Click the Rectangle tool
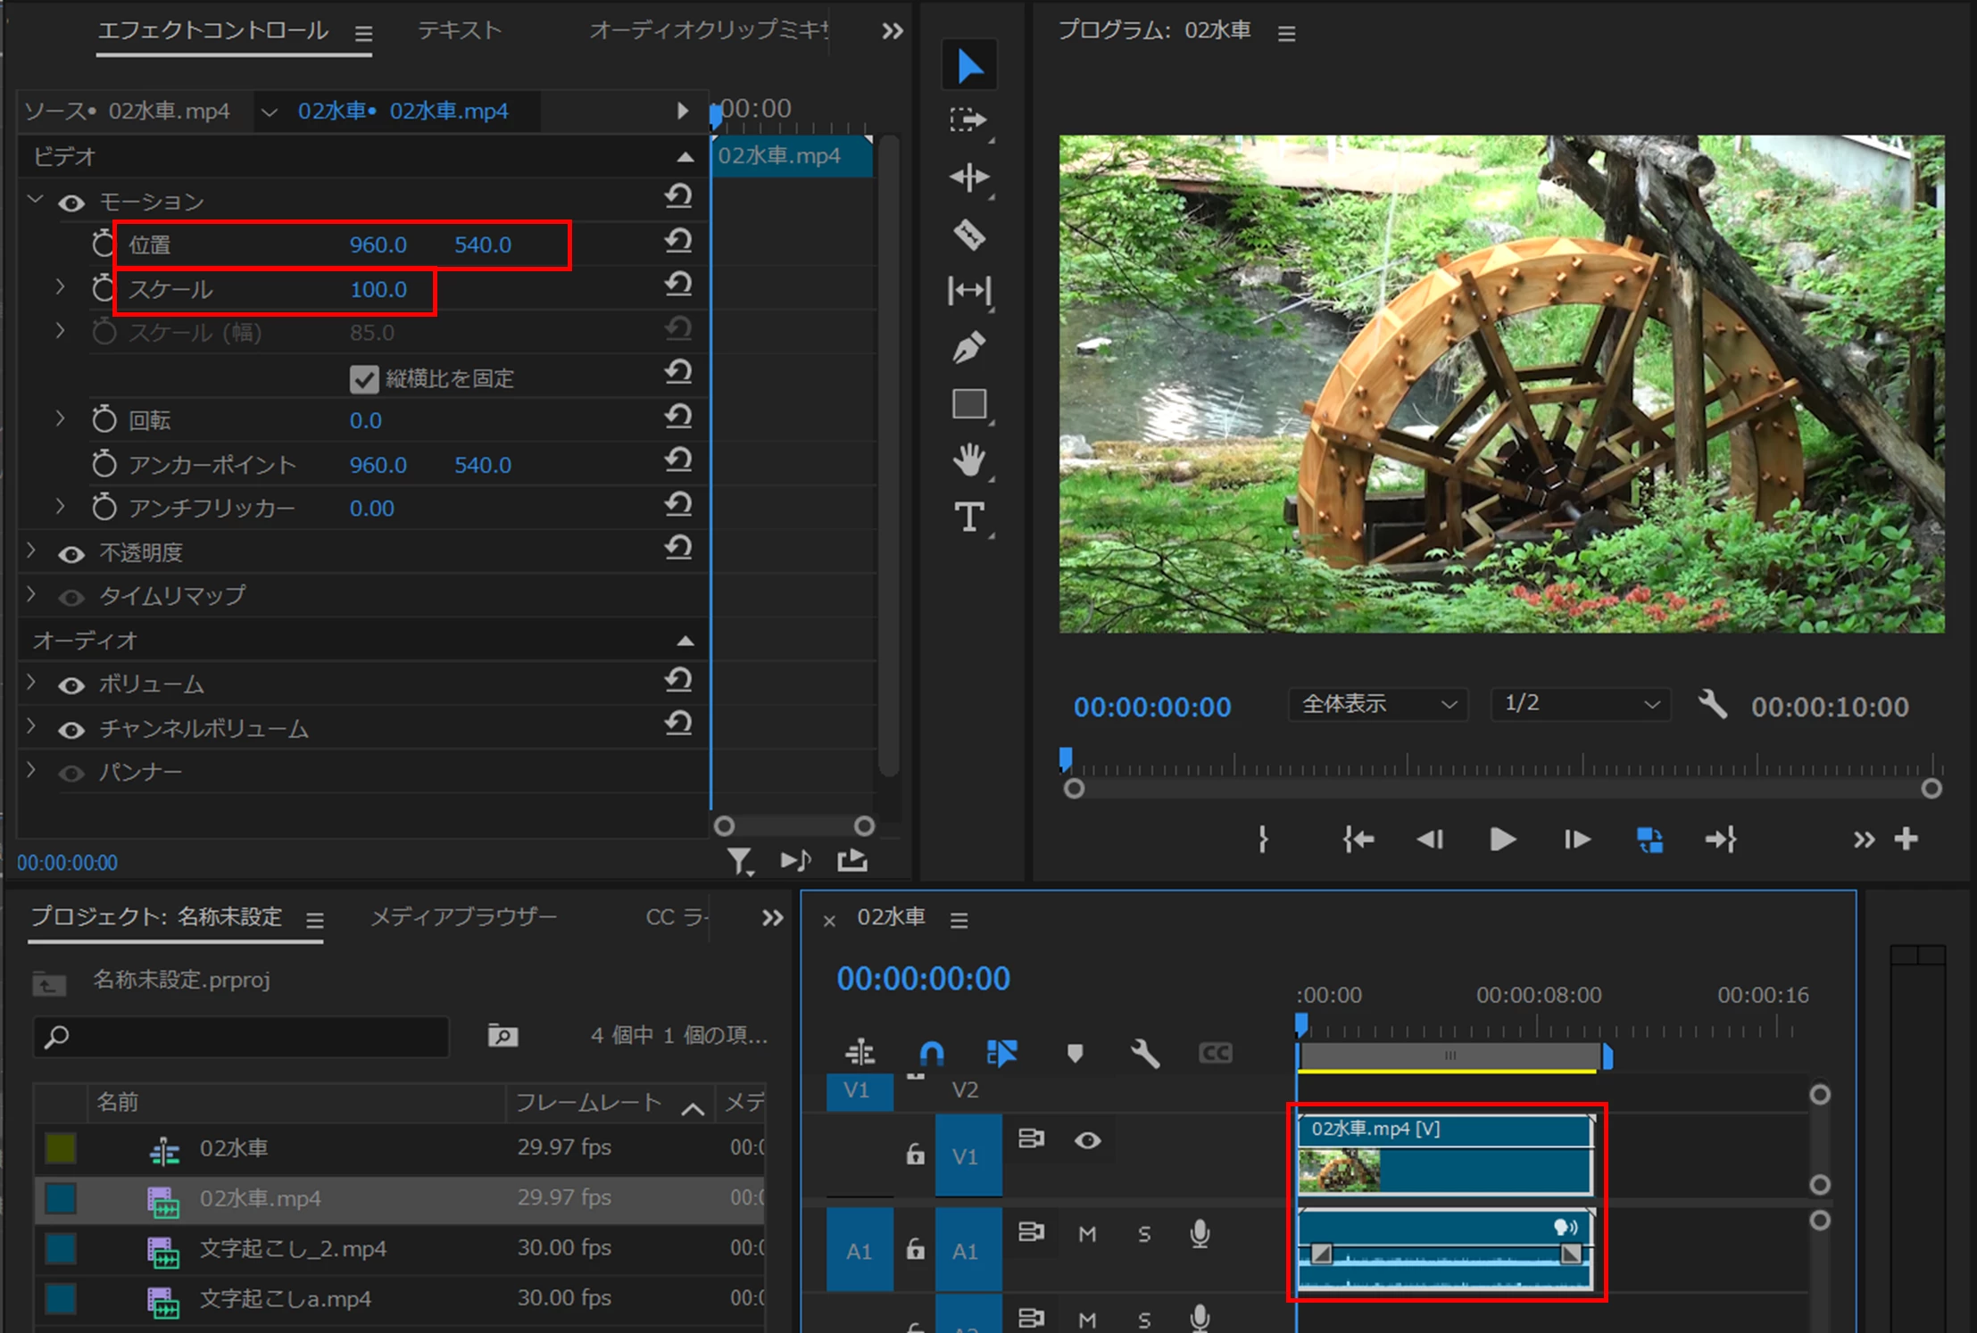Viewport: 1977px width, 1333px height. tap(968, 404)
